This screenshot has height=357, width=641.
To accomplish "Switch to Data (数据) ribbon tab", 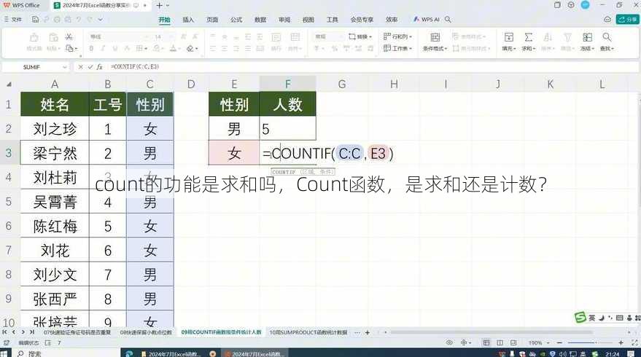I will click(x=260, y=19).
